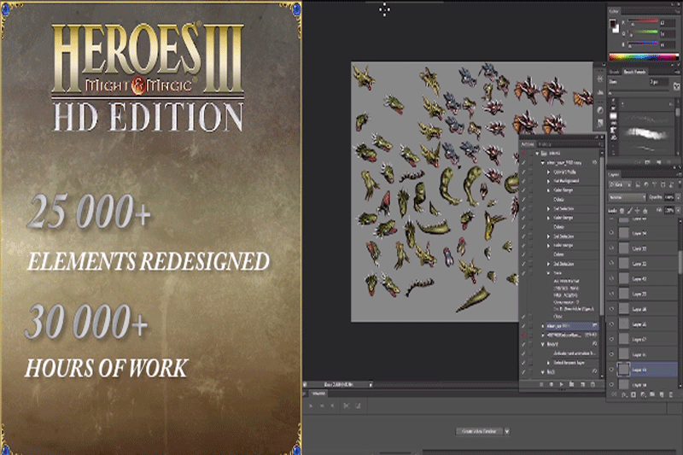Toggle the Brush panel icon beside Size field
The height and width of the screenshot is (455, 683).
click(x=676, y=85)
